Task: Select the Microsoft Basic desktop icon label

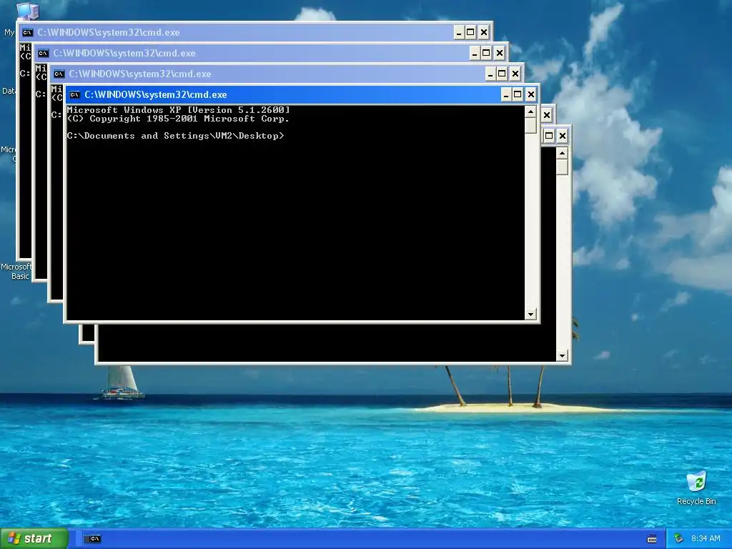Action: pyautogui.click(x=16, y=271)
